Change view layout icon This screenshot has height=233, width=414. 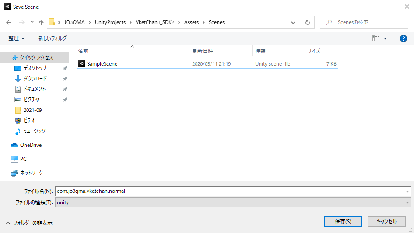pyautogui.click(x=376, y=38)
